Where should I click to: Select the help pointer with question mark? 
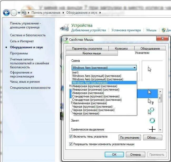pos(151,102)
